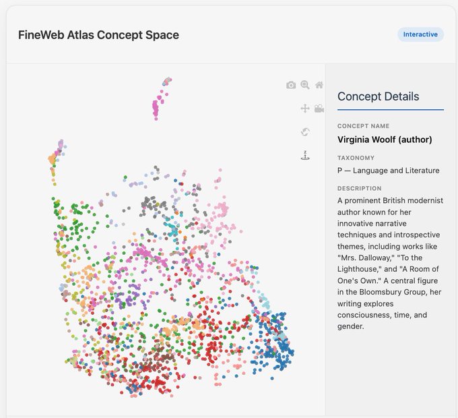This screenshot has width=458, height=418.
Task: Enable turntable rotation mode
Action: coord(305,156)
